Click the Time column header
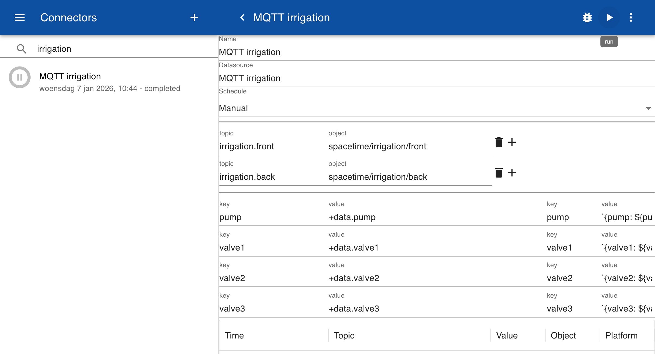Viewport: 655px width, 354px height. coord(234,335)
